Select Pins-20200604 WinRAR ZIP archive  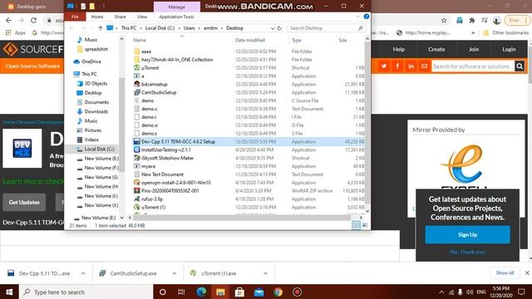tap(170, 191)
